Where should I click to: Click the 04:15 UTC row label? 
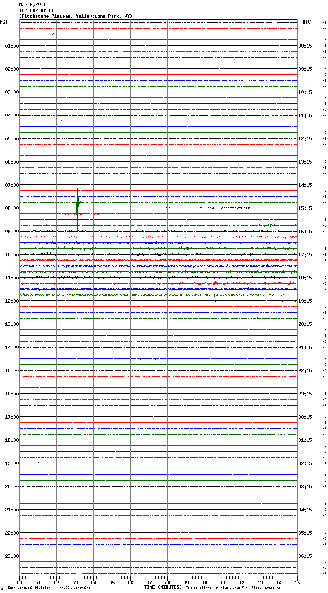(x=305, y=510)
